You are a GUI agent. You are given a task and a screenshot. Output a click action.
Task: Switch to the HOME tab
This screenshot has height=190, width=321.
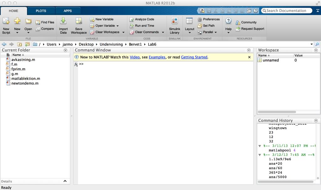pyautogui.click(x=13, y=11)
